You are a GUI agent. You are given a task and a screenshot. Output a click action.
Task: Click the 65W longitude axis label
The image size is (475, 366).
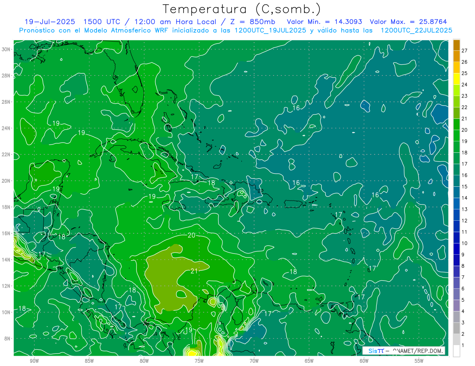(x=309, y=361)
